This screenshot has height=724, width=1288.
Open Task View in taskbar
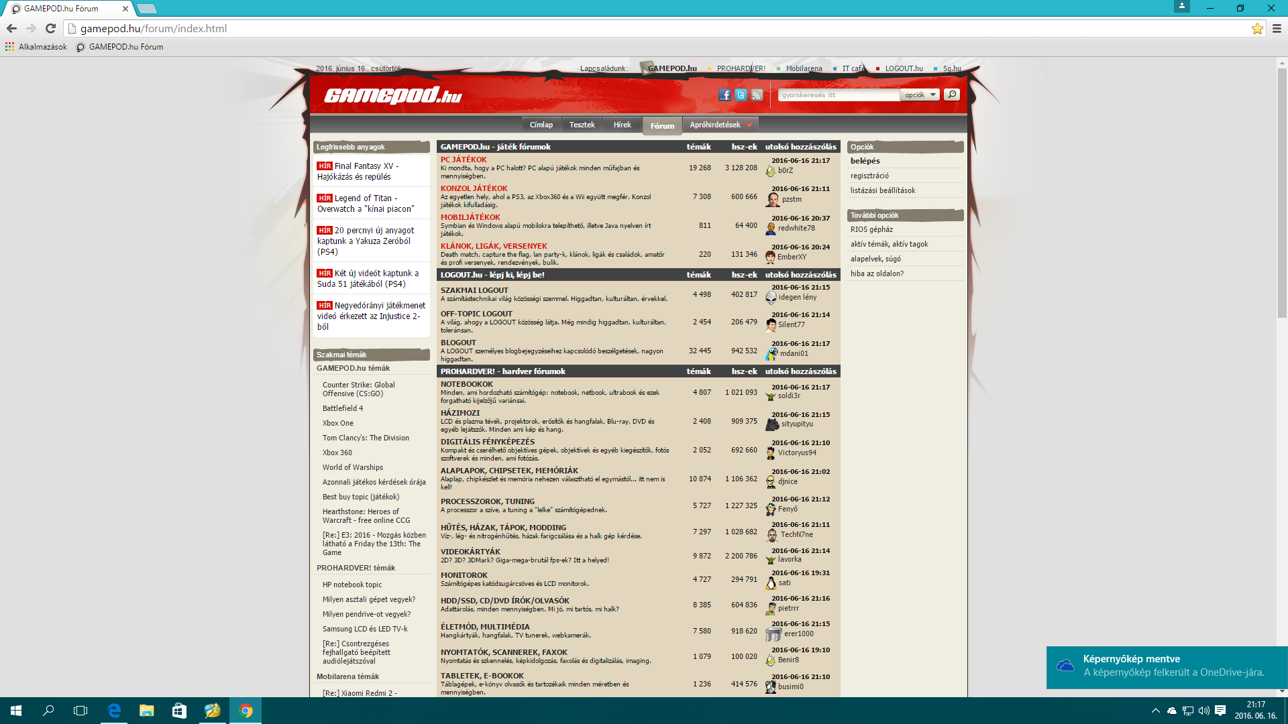80,711
